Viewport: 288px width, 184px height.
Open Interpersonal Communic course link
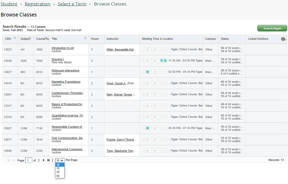coord(68,149)
